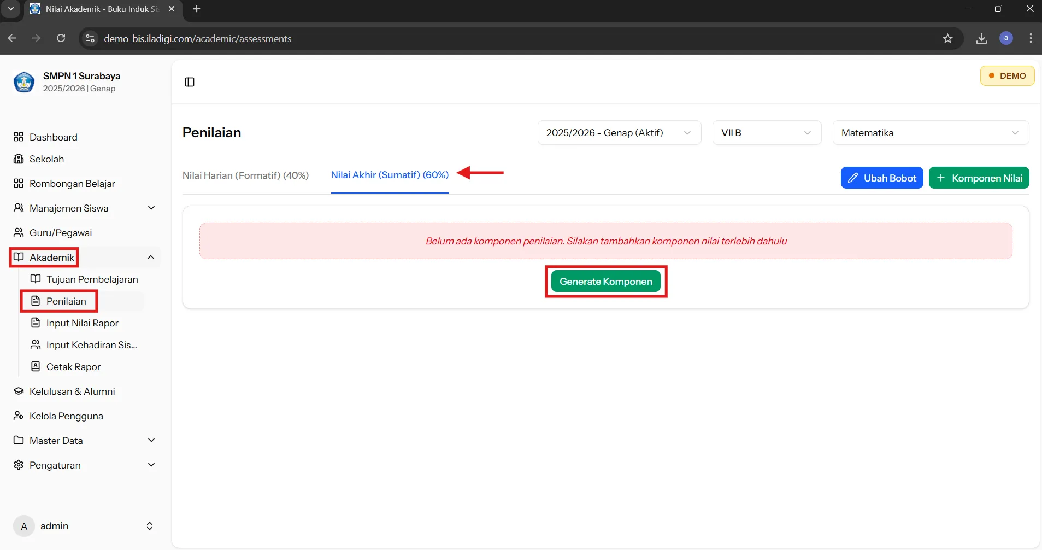The height and width of the screenshot is (550, 1042).
Task: Open the browser profile avatar
Action: coord(1006,38)
